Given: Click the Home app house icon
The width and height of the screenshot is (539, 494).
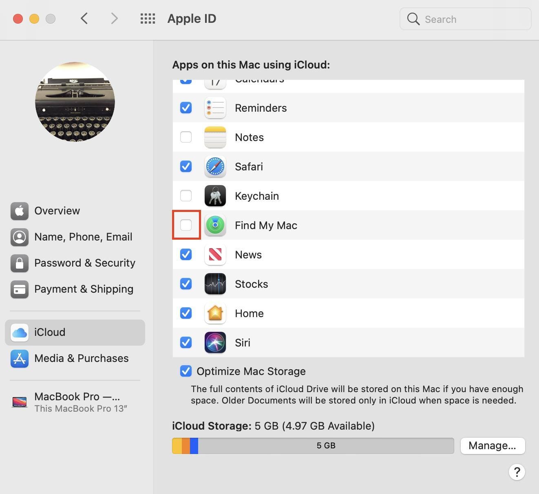Looking at the screenshot, I should coord(215,313).
